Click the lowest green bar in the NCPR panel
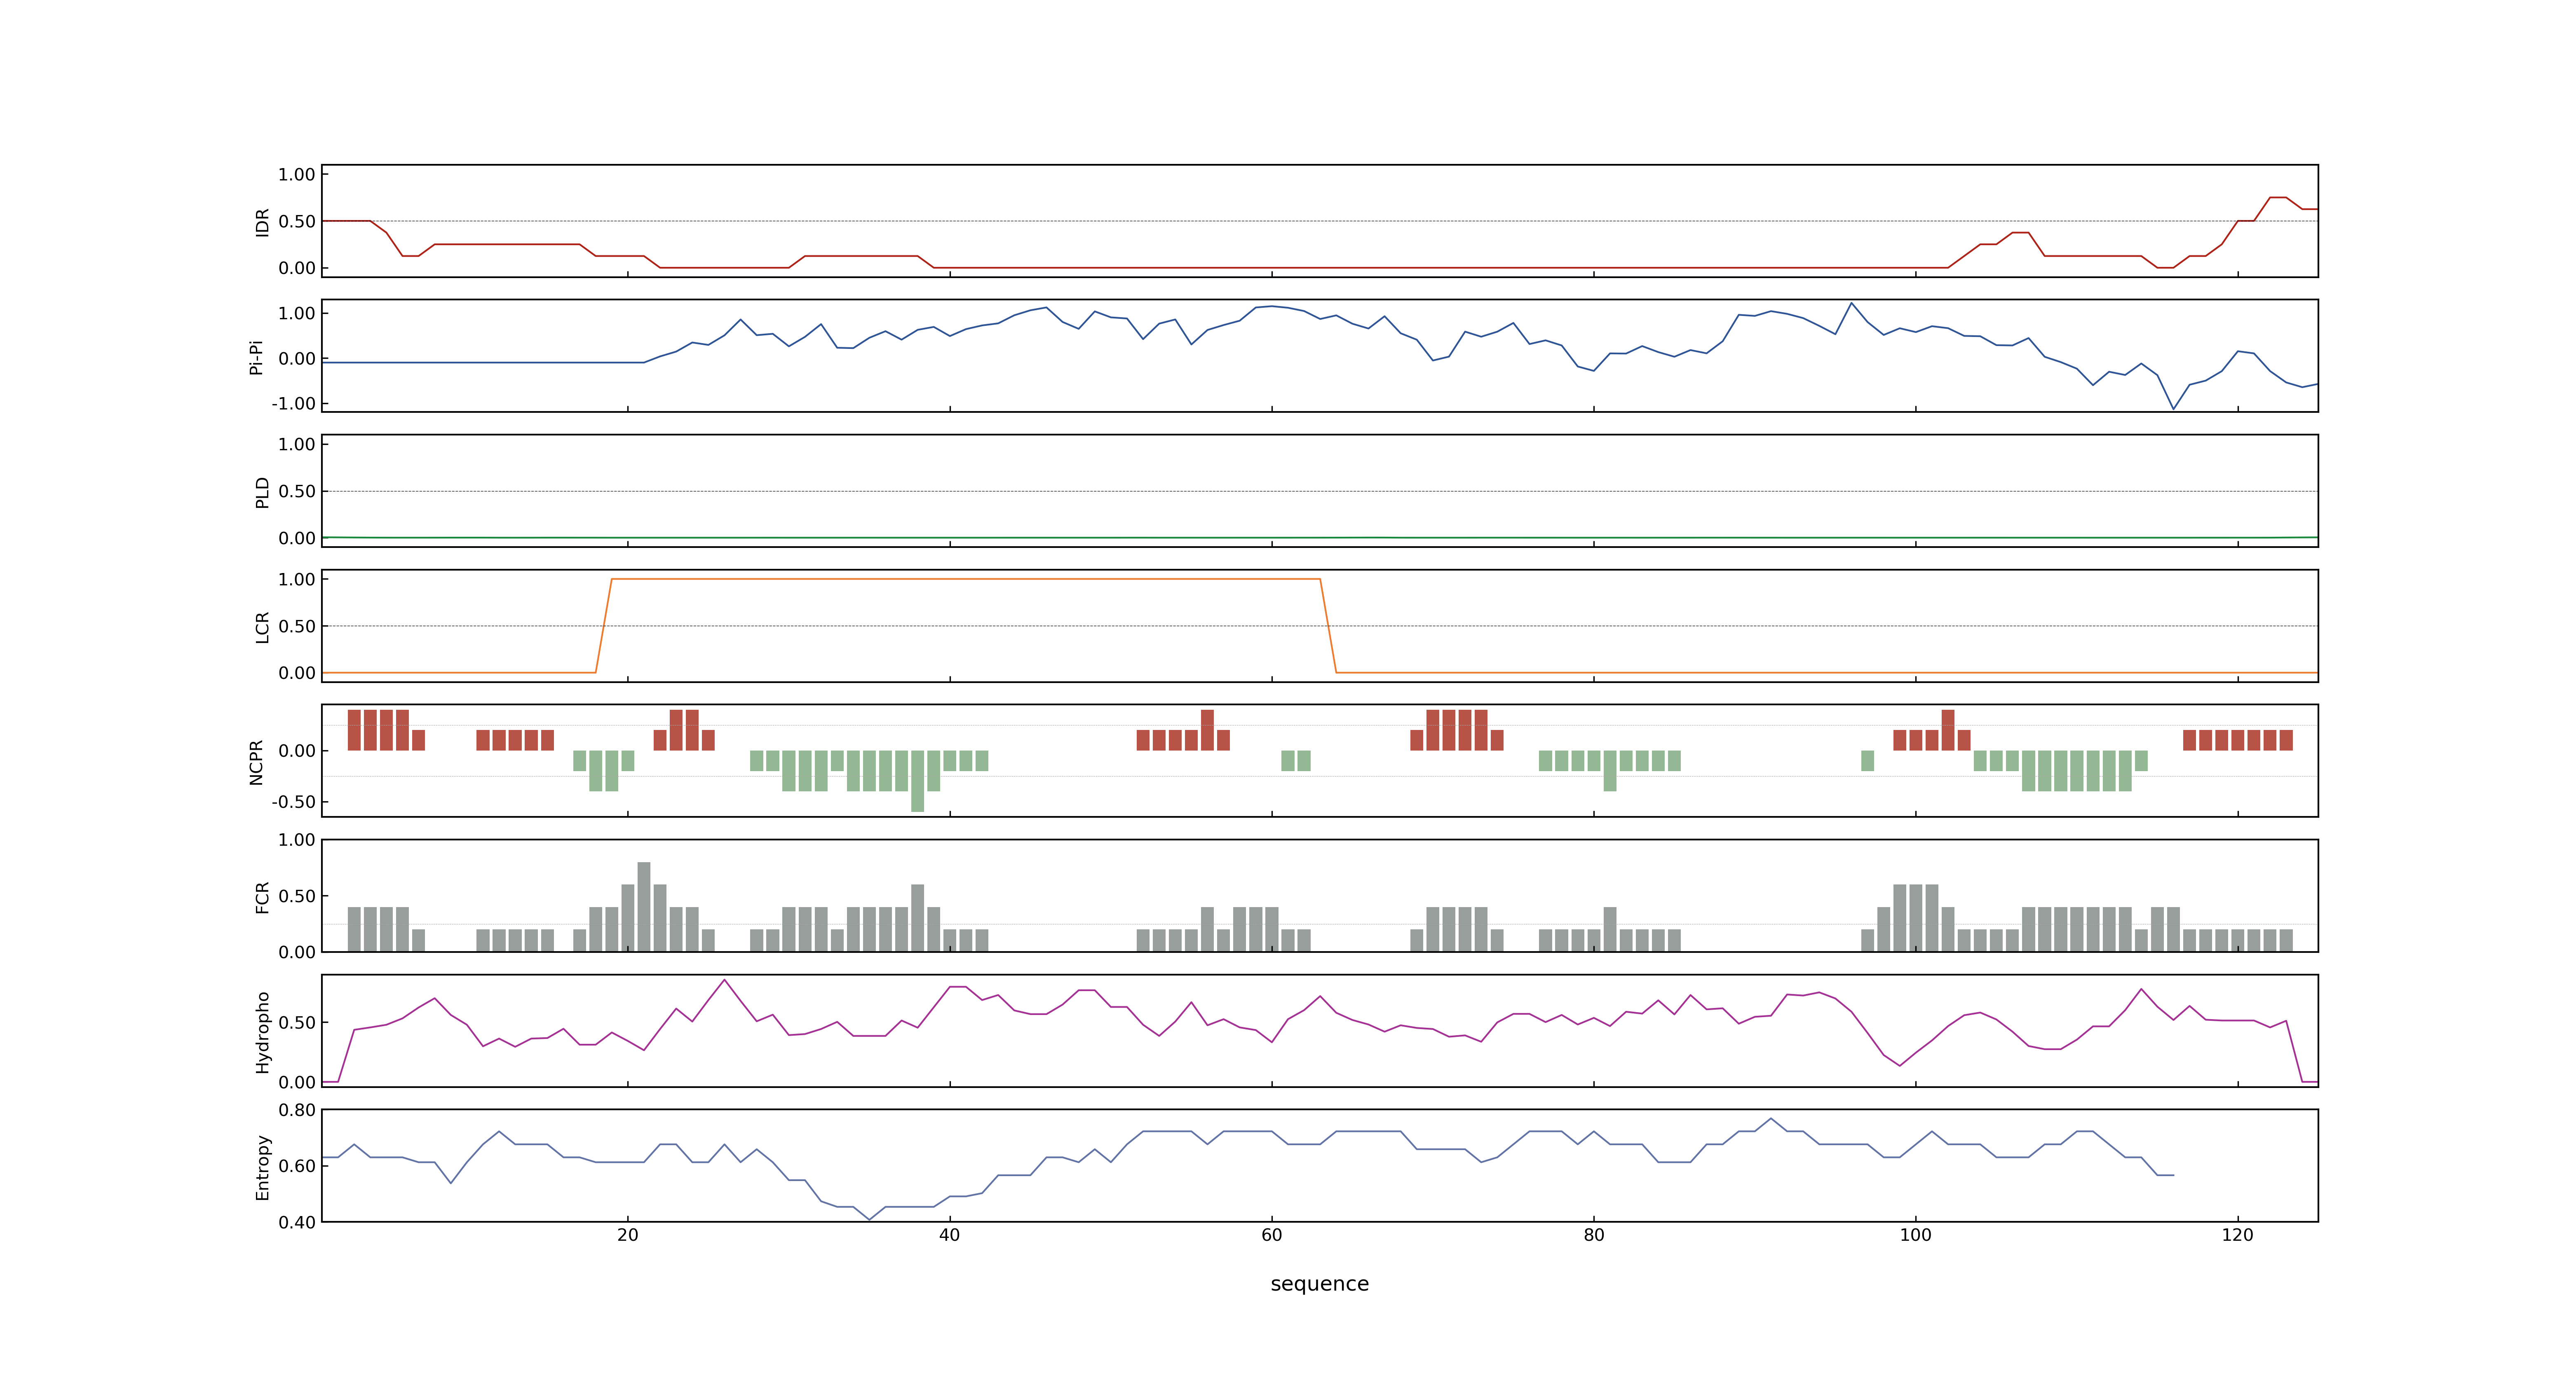Image resolution: width=2576 pixels, height=1373 pixels. [x=918, y=781]
